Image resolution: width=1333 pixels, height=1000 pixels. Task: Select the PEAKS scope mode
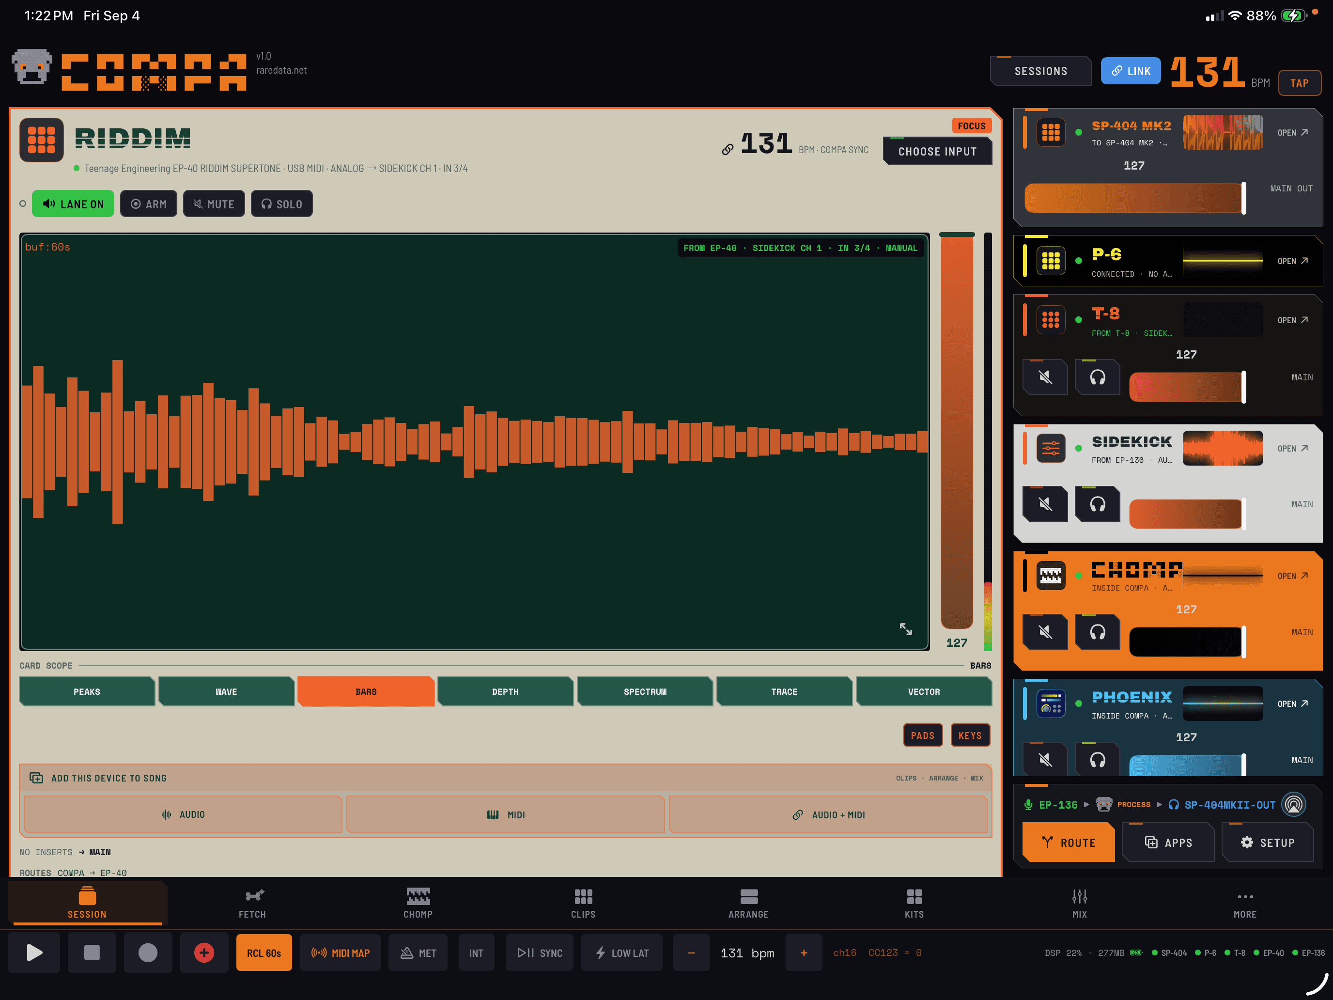click(87, 691)
